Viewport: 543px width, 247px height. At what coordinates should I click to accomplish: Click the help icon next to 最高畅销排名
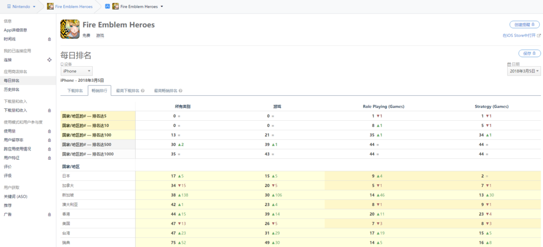click(x=181, y=91)
